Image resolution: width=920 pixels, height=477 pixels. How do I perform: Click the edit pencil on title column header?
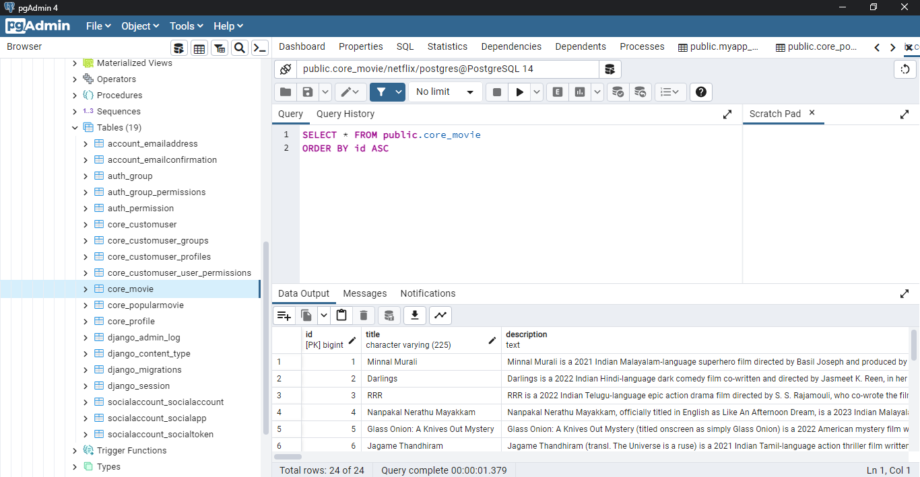[492, 340]
